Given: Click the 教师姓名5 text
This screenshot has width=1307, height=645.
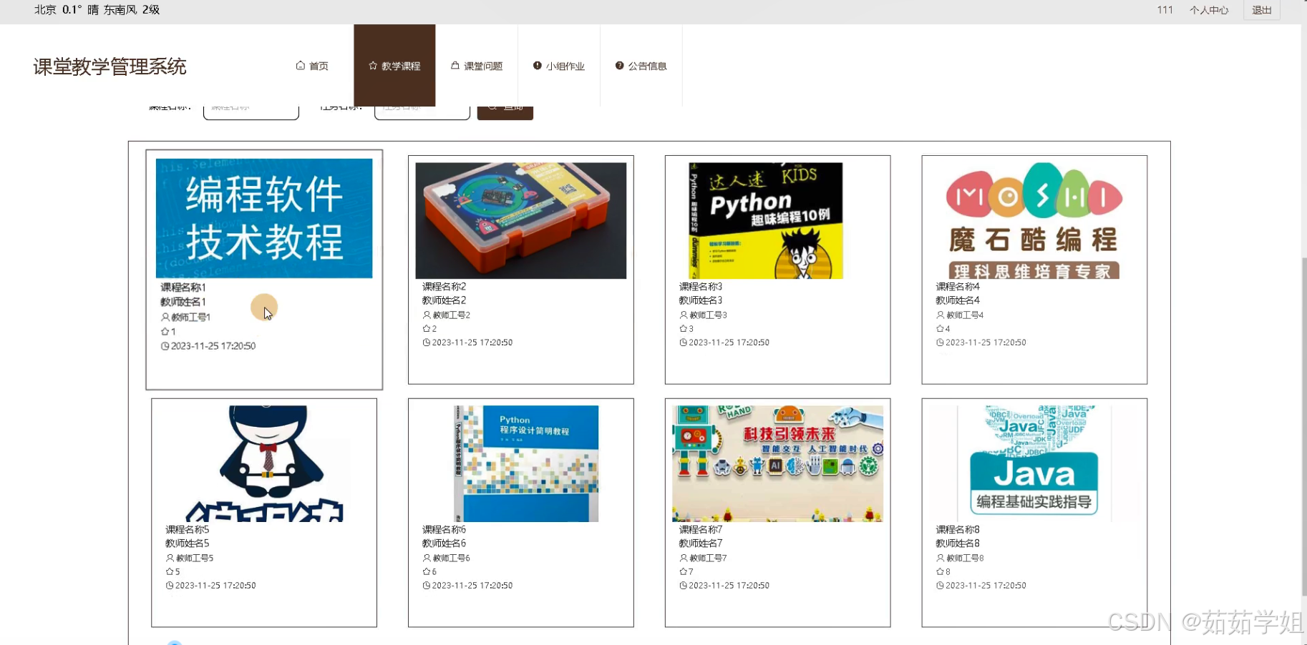Looking at the screenshot, I should coord(188,543).
